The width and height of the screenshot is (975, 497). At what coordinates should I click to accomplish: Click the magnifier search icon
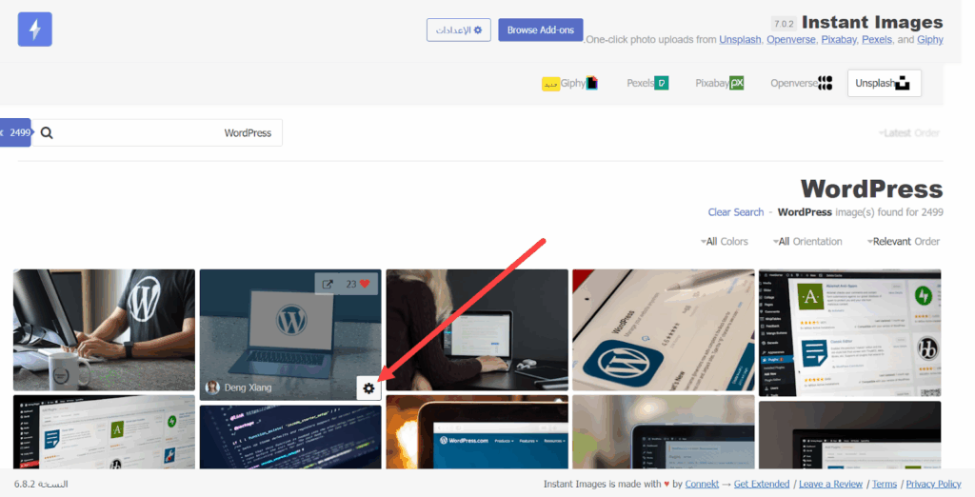[x=47, y=132]
